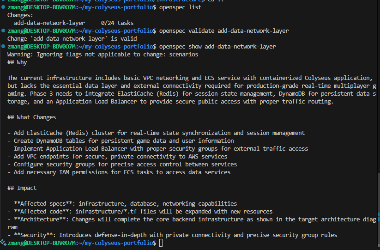Click the 'Add necessary IAM permissions' bullet
This screenshot has width=380, height=250.
pyautogui.click(x=119, y=172)
